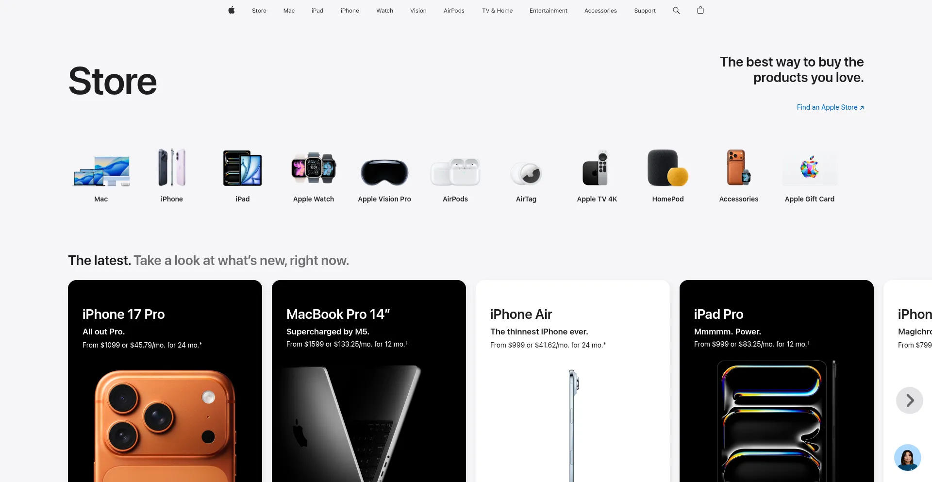The height and width of the screenshot is (482, 932).
Task: Select the Apple Watch category icon
Action: tap(314, 168)
